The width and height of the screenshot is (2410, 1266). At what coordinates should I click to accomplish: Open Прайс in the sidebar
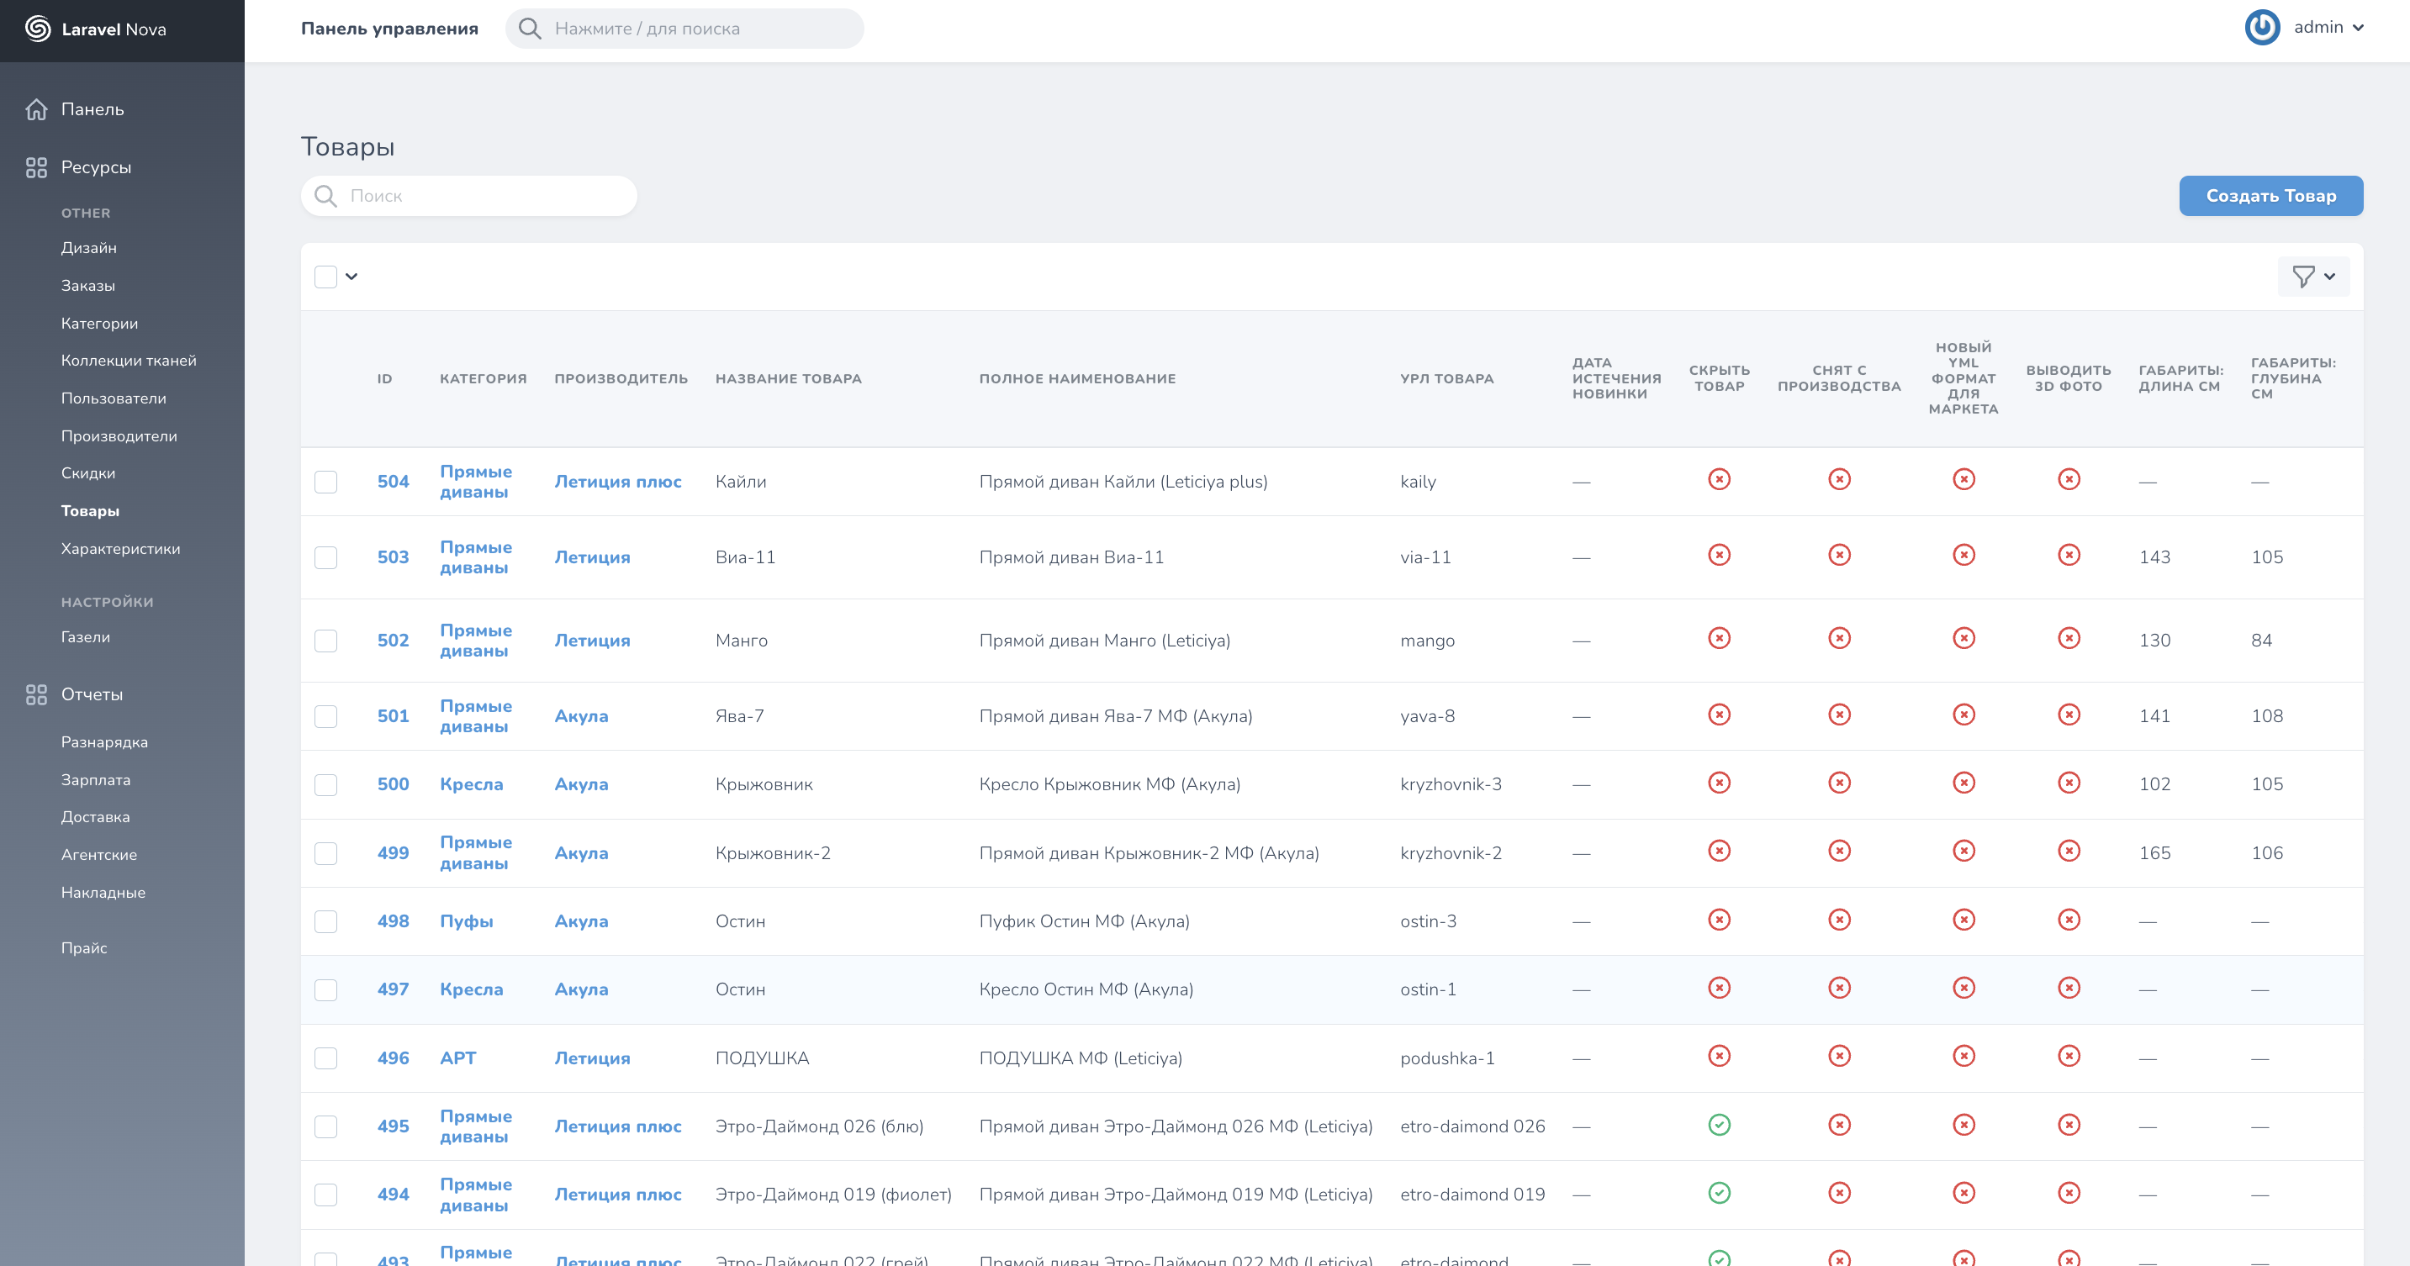84,948
